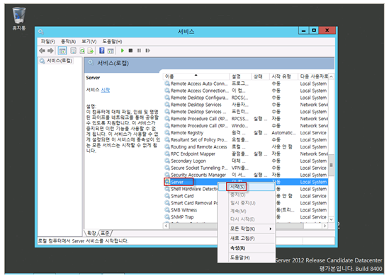This screenshot has width=389, height=278.
Task: Switch to the 확장 tab
Action: tap(91, 233)
